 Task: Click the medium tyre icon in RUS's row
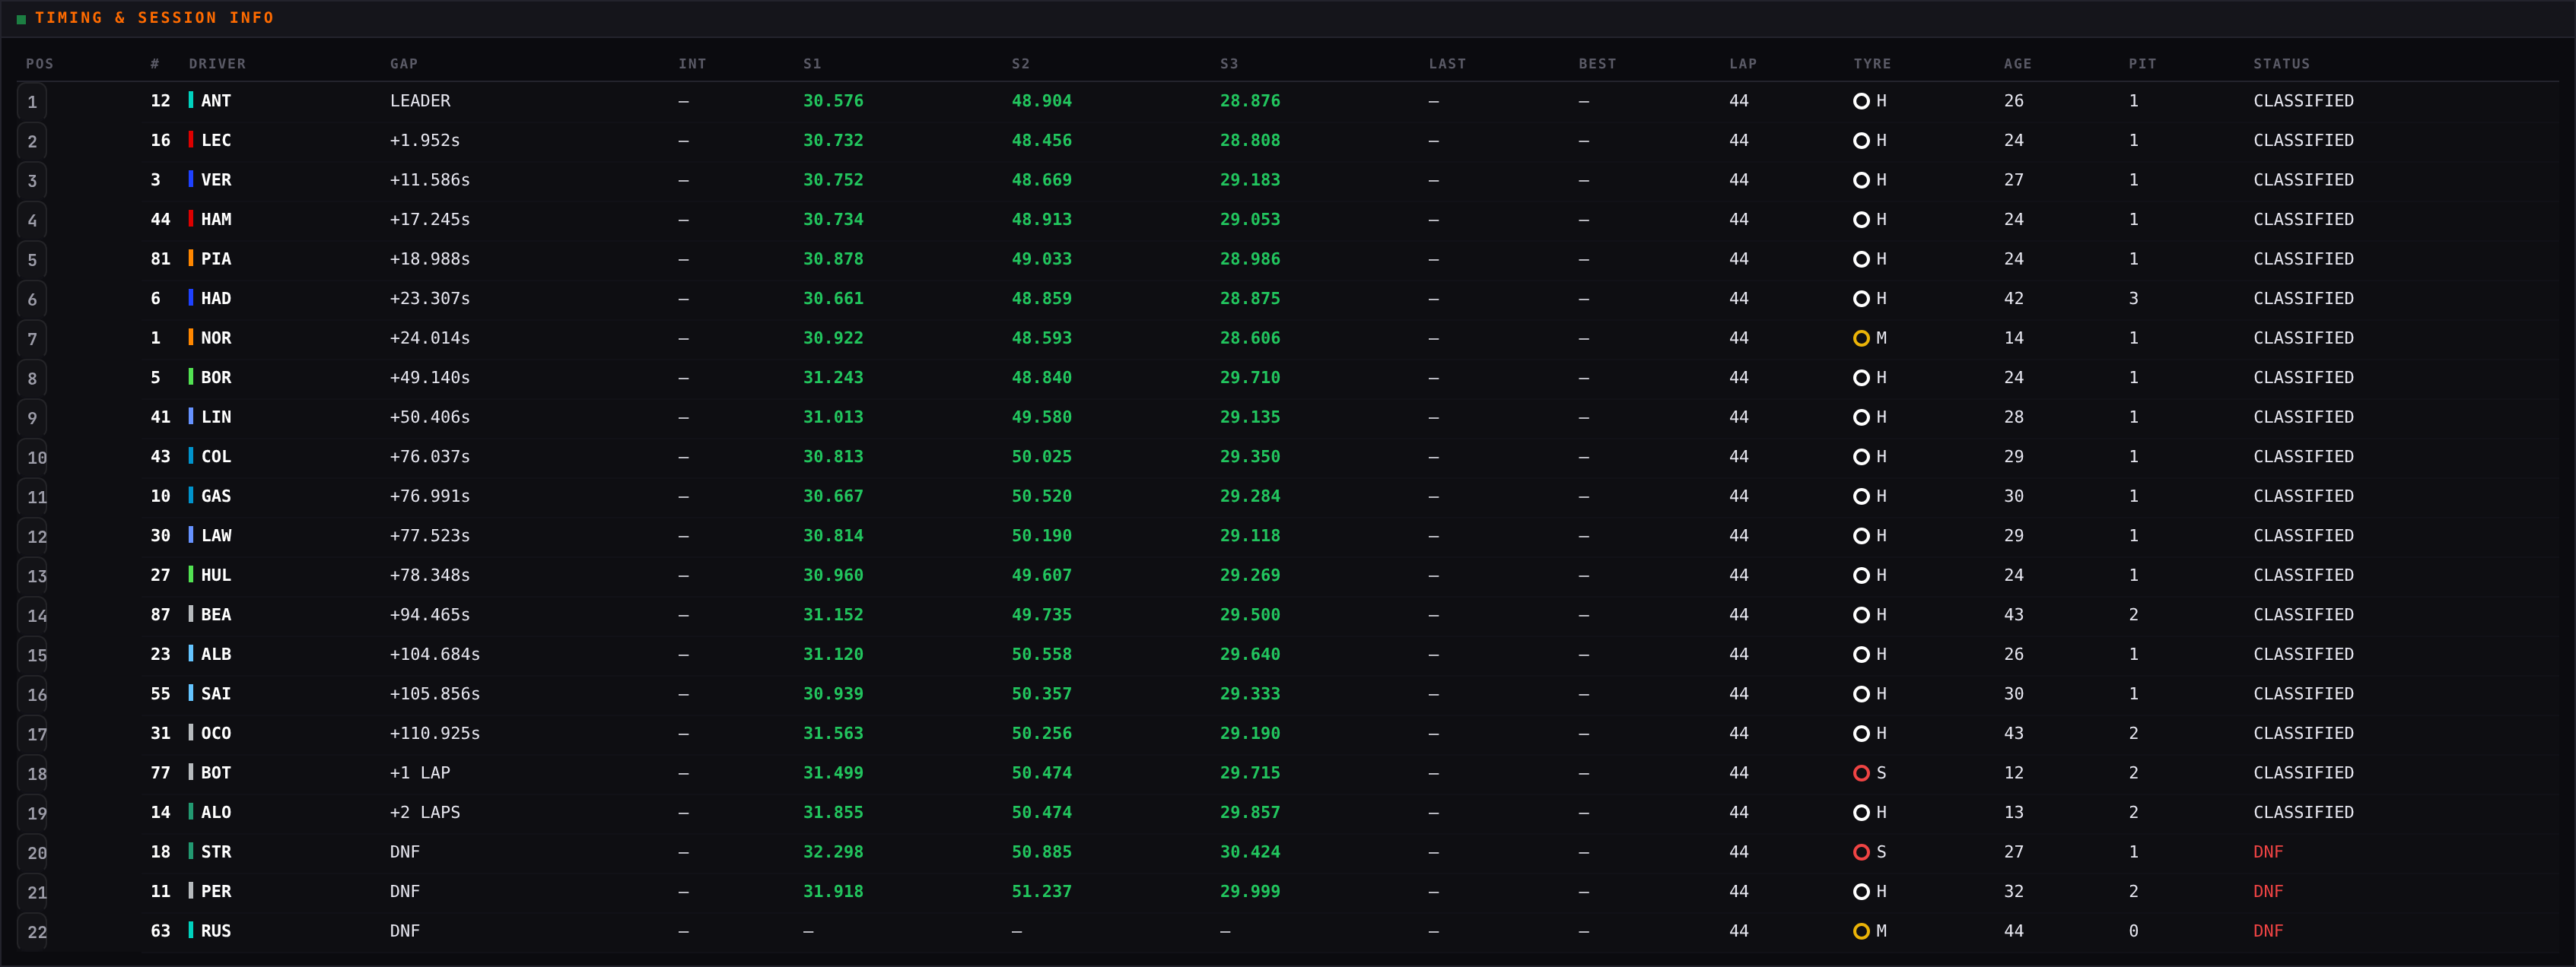pyautogui.click(x=1861, y=931)
